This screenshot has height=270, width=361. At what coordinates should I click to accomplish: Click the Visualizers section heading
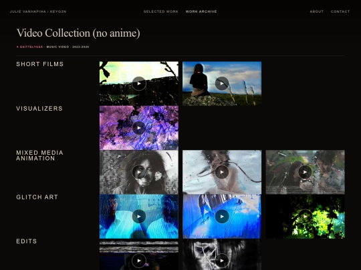[39, 109]
